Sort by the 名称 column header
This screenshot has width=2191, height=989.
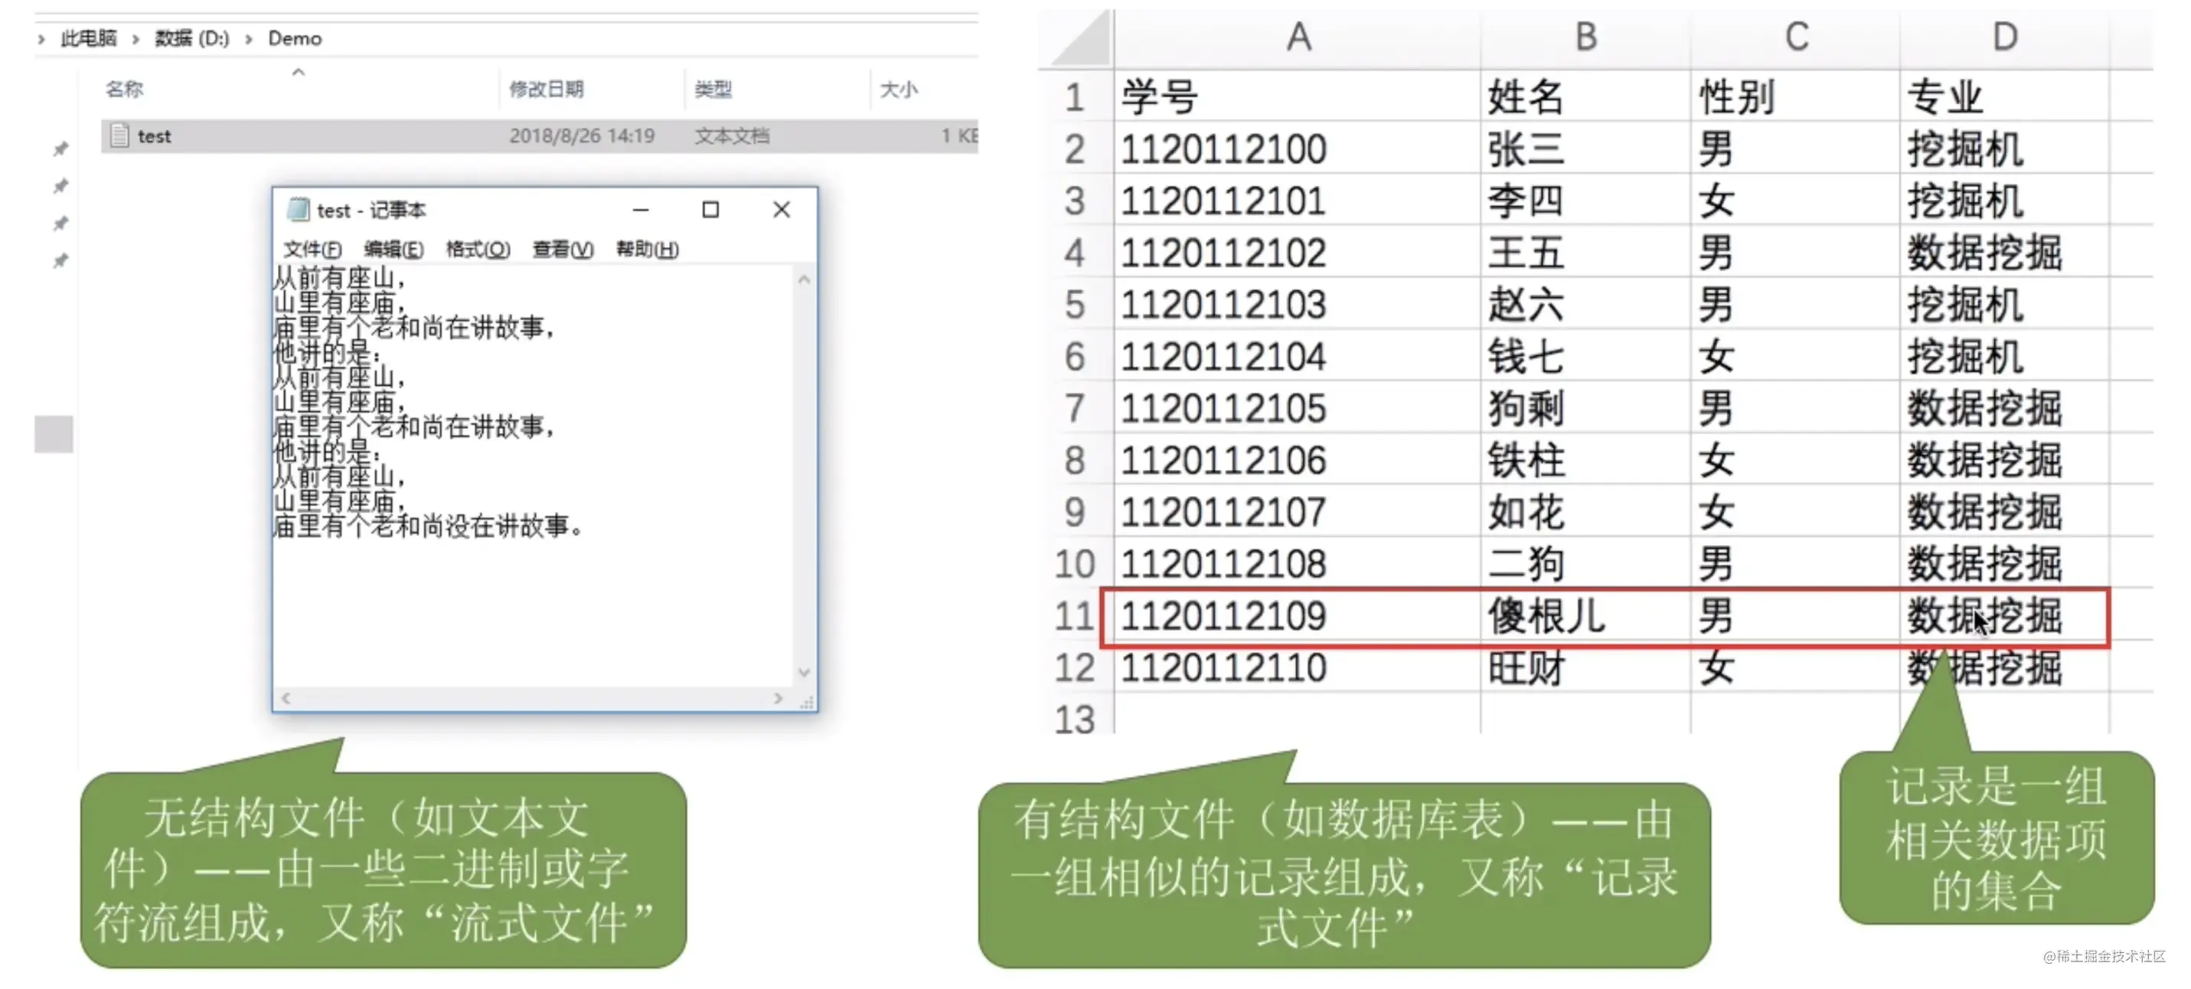pos(124,90)
